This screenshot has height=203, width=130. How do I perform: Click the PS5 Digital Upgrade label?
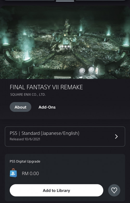pyautogui.click(x=25, y=162)
